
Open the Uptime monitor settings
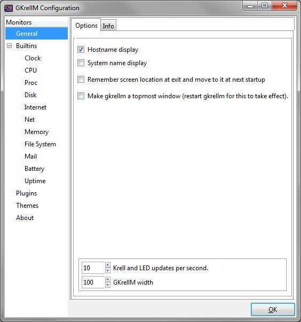[35, 181]
